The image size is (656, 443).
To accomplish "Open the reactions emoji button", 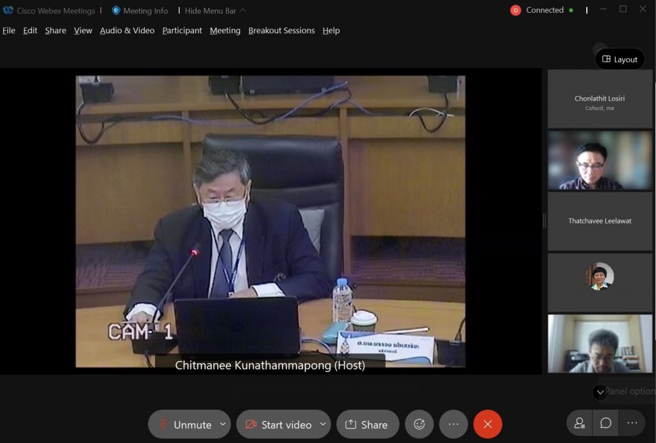I will point(419,424).
